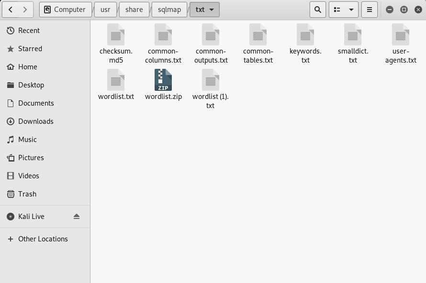This screenshot has width=426, height=283.
Task: Open Other Locations from the sidebar
Action: pos(43,239)
